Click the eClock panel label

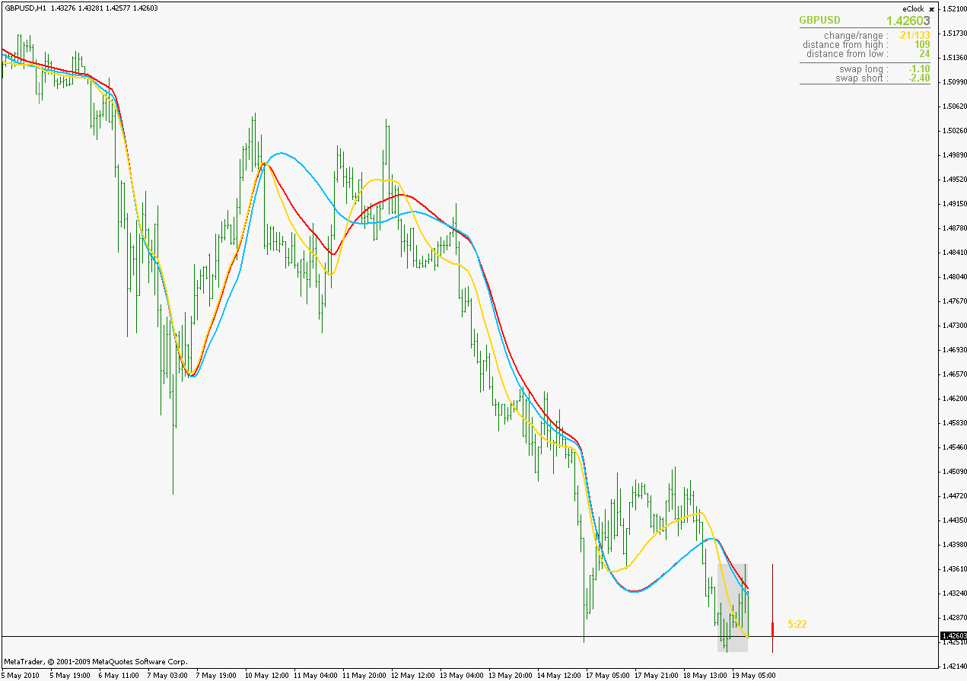913,9
